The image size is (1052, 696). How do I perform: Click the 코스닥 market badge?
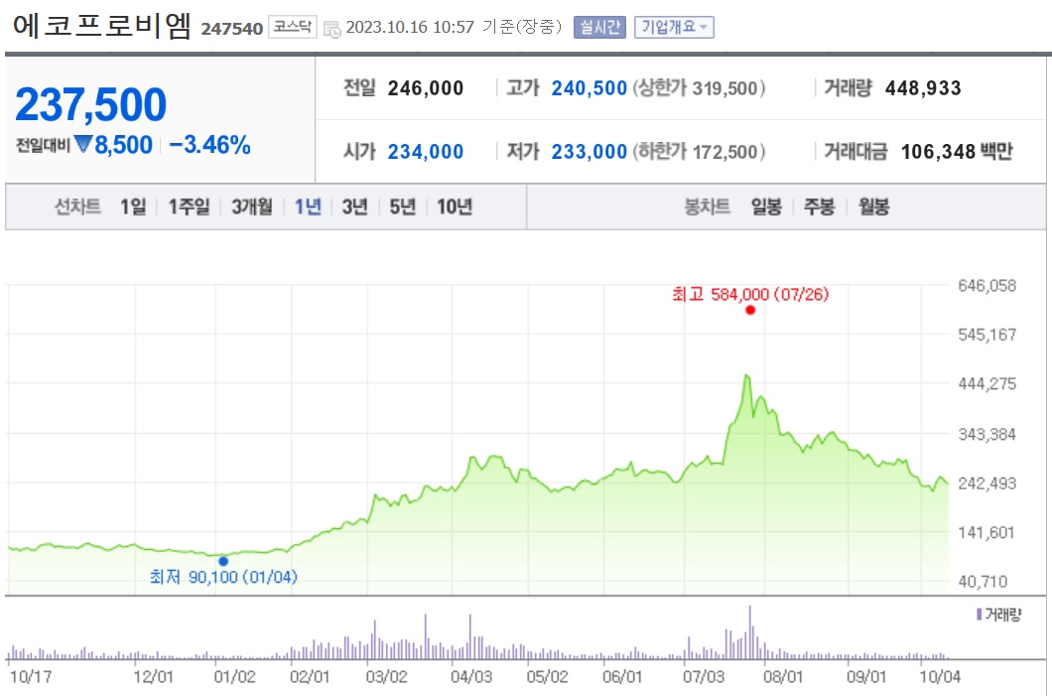[x=293, y=27]
